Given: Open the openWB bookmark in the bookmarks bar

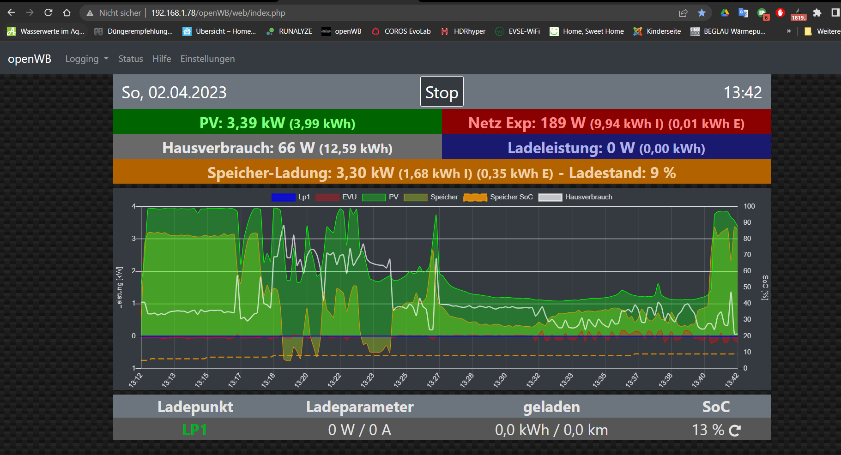Looking at the screenshot, I should tap(342, 31).
